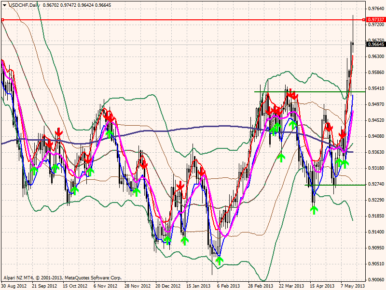Screen dimensions: 386x290
Task: Click the 0.96300 price axis label
Action: (376, 57)
